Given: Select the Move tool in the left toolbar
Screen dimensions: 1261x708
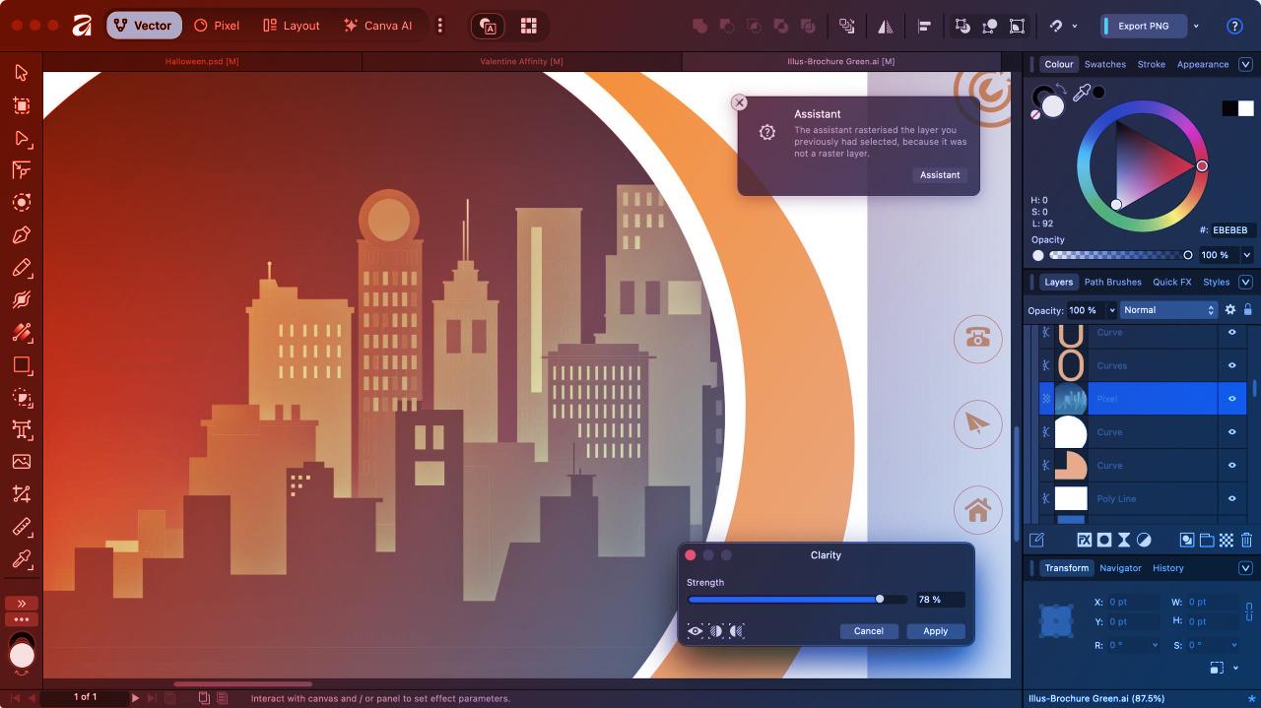Looking at the screenshot, I should point(20,73).
